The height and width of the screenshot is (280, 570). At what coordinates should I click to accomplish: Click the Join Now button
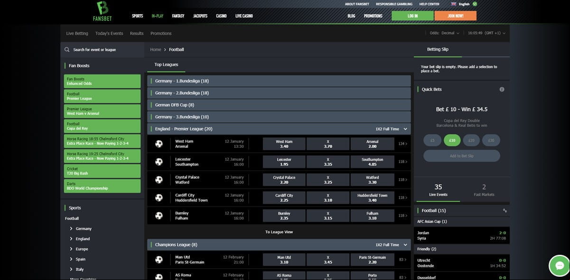click(x=455, y=16)
